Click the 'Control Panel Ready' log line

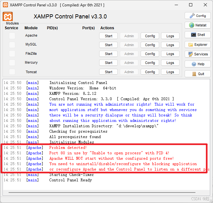point(70,180)
